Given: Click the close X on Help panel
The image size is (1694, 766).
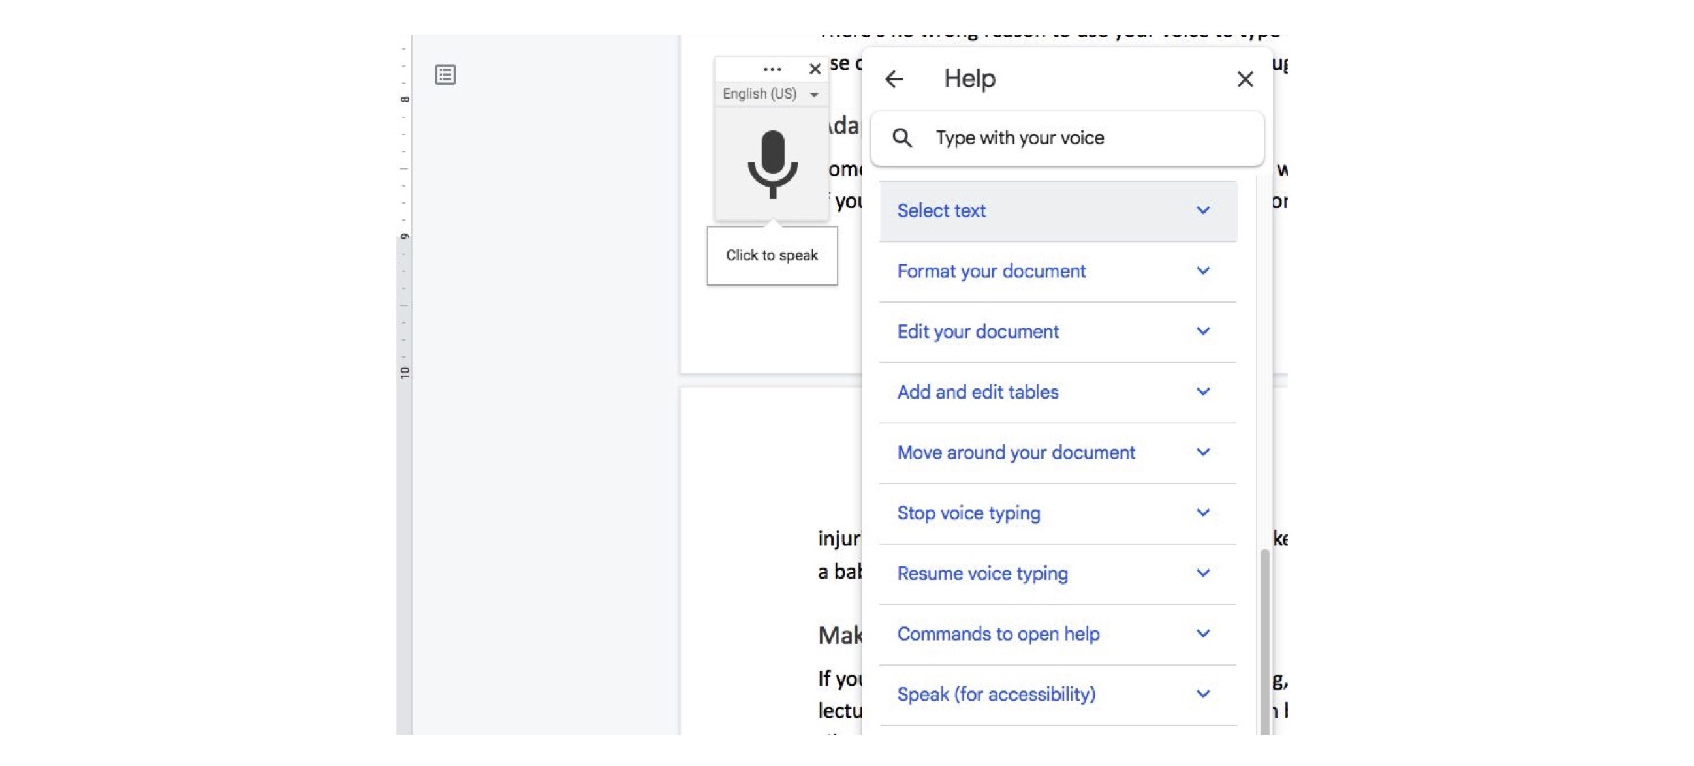Looking at the screenshot, I should pyautogui.click(x=1245, y=79).
